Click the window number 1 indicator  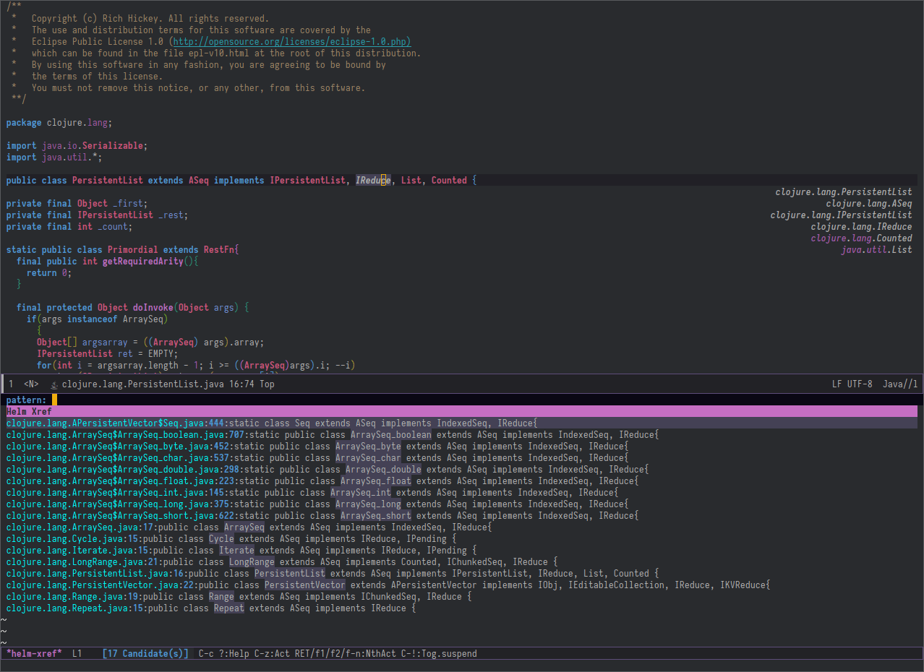10,384
